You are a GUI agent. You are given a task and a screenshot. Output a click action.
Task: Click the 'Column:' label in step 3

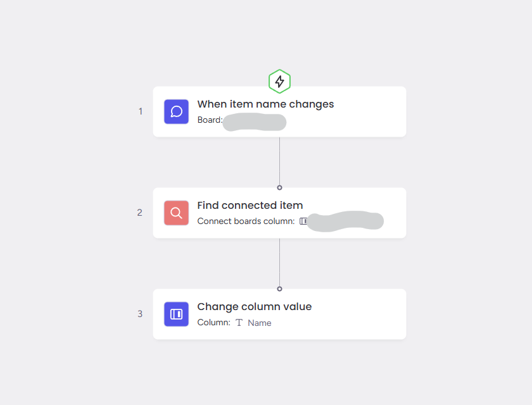[x=213, y=323]
